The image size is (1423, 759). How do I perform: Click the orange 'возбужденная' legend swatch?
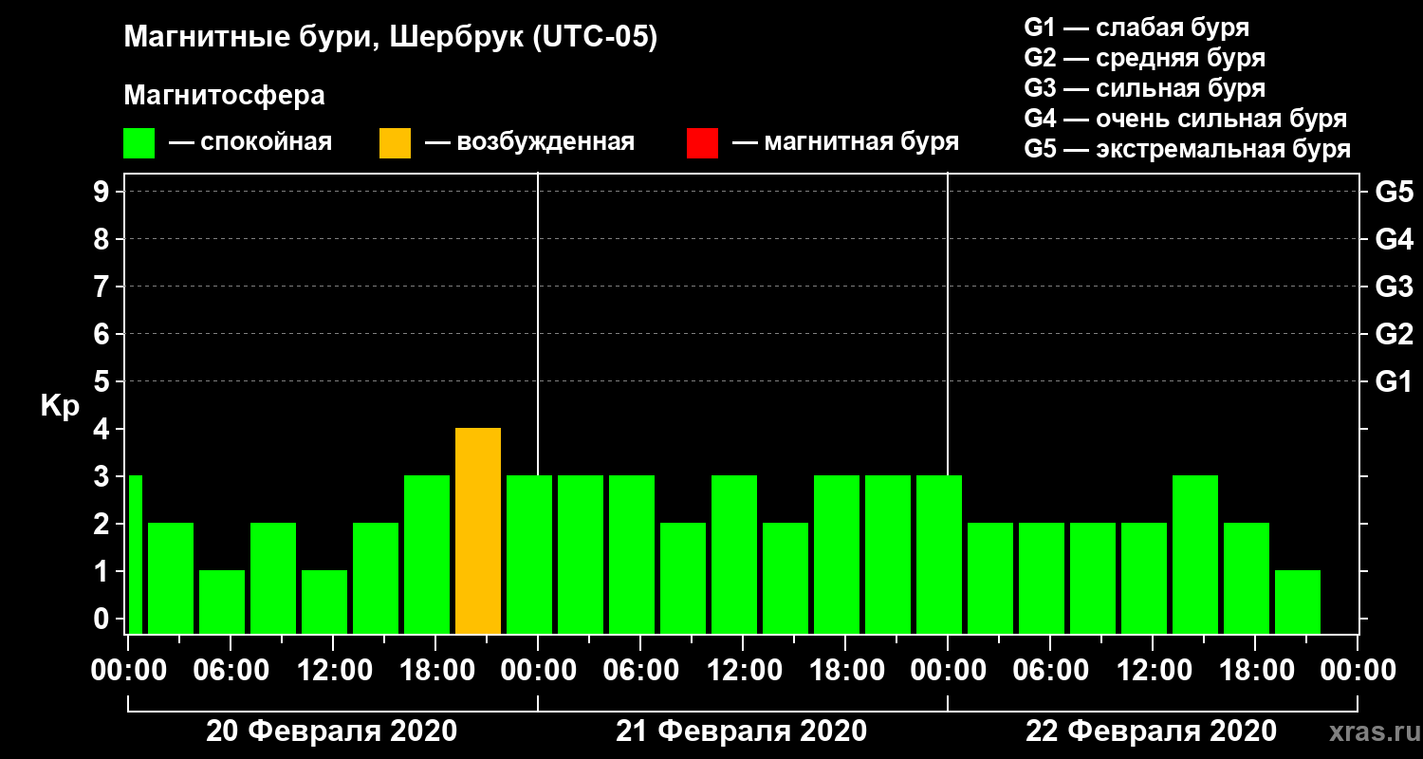click(x=395, y=142)
